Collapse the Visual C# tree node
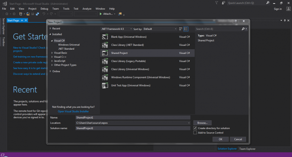This screenshot has width=292, height=157. click(52, 41)
